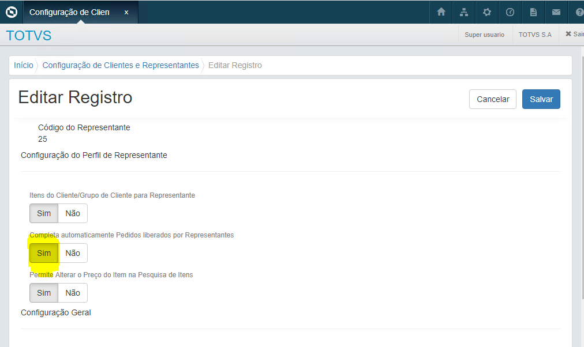584x347 pixels.
Task: Open the help question mark icon
Action: coord(579,12)
